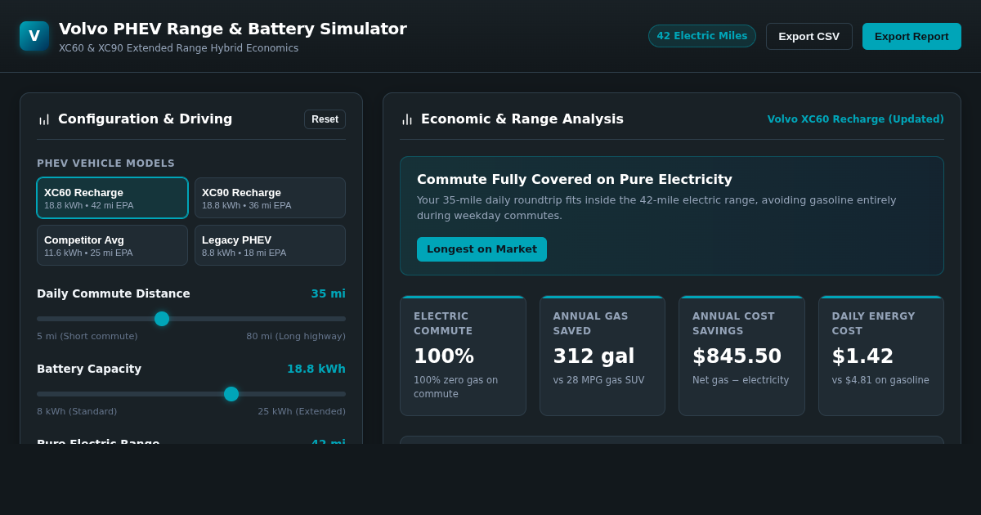
Task: Select the XC90 Recharge model
Action: click(x=270, y=198)
